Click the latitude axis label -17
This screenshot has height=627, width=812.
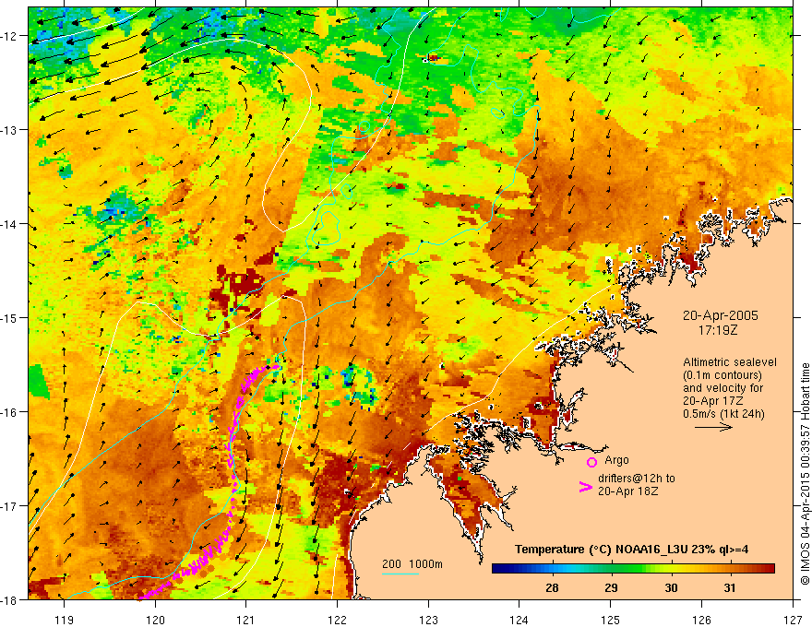pyautogui.click(x=9, y=506)
